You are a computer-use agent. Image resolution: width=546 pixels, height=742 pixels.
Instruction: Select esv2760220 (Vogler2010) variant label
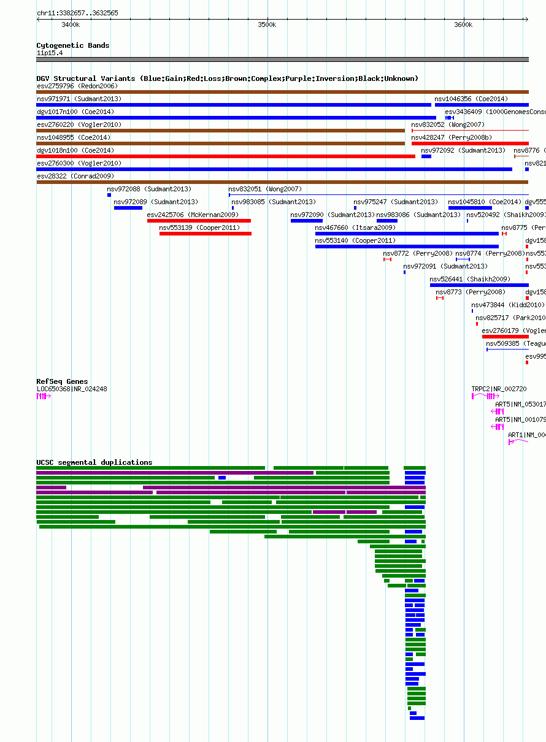(x=79, y=124)
